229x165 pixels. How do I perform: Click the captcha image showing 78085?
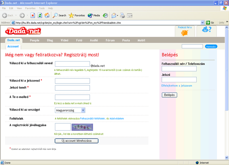pos(82,127)
